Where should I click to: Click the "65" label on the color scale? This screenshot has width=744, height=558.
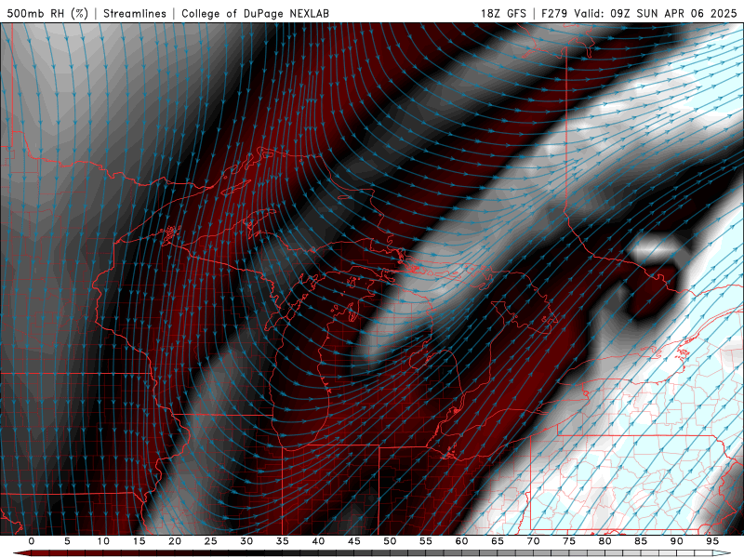498,541
